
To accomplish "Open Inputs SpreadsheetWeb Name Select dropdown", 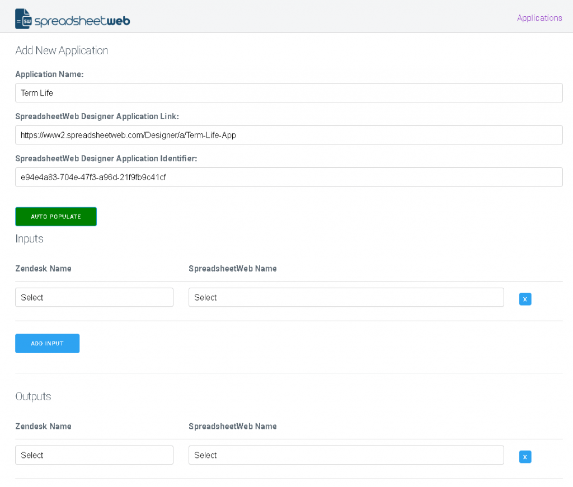I will click(x=346, y=297).
